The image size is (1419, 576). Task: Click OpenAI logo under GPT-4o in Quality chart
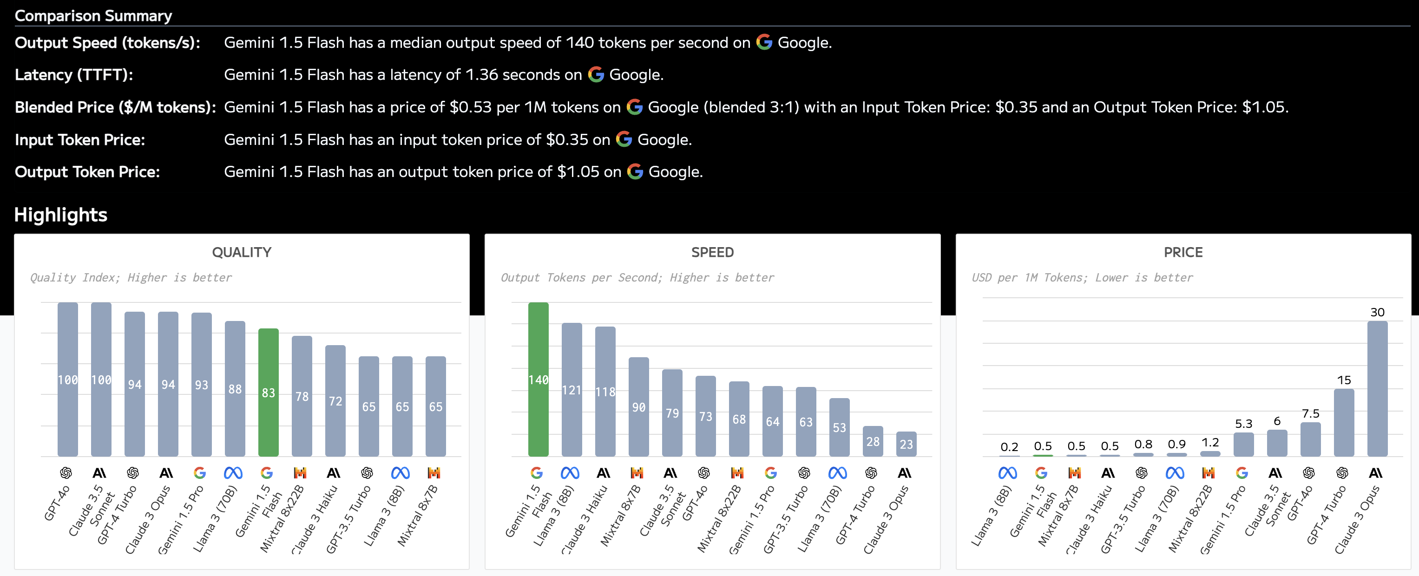(66, 473)
